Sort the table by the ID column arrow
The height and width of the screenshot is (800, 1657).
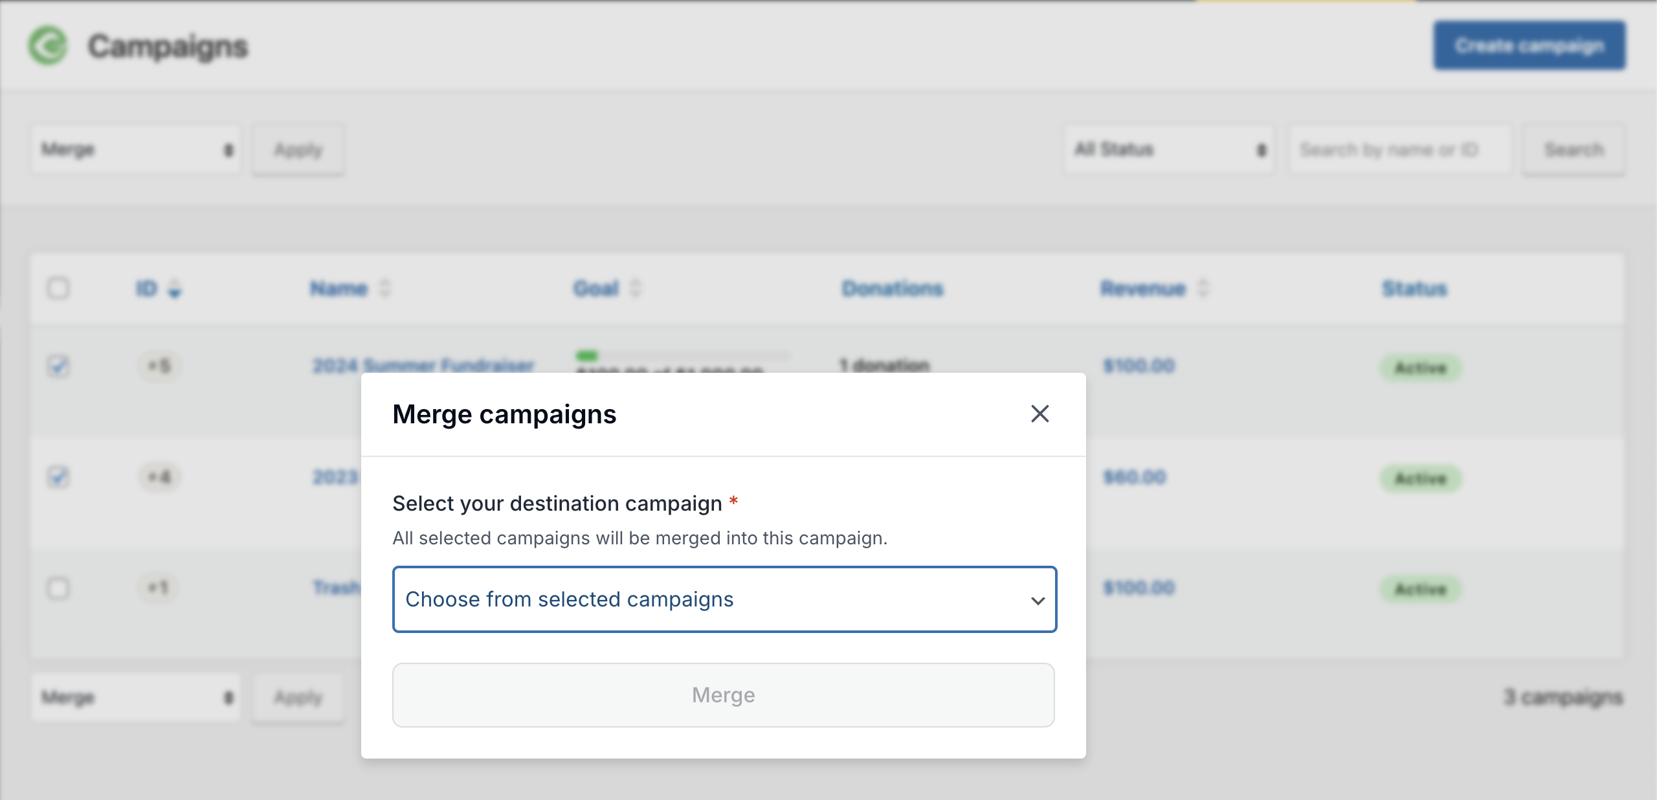click(173, 291)
